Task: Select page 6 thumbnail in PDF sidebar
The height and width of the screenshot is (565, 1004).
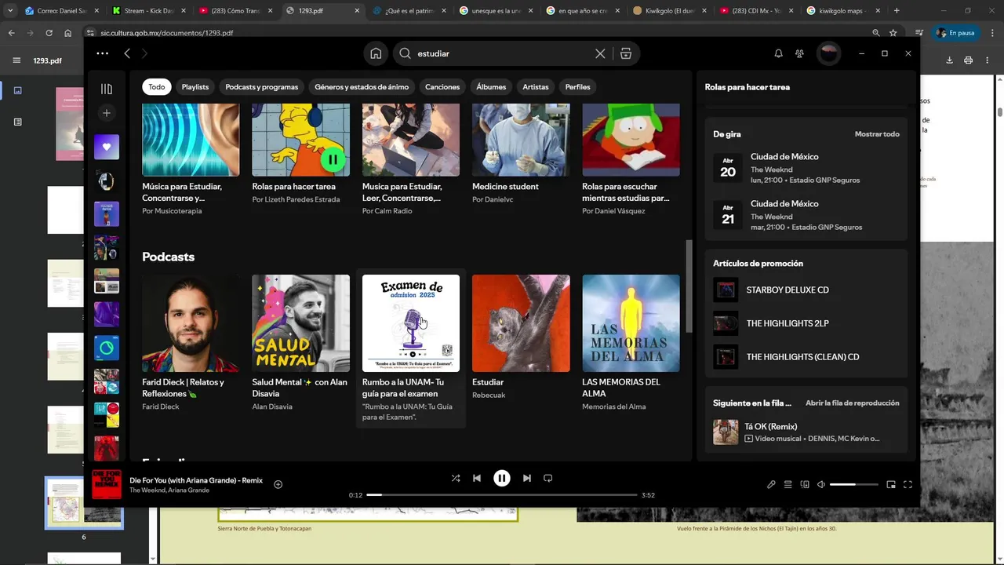Action: (84, 503)
